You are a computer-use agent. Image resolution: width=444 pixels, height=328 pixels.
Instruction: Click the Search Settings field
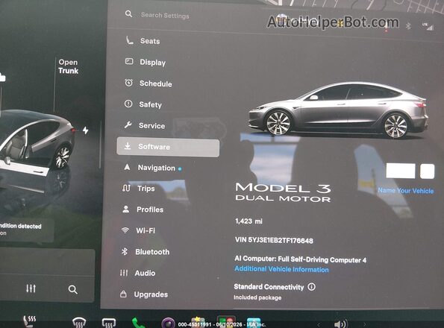(165, 15)
